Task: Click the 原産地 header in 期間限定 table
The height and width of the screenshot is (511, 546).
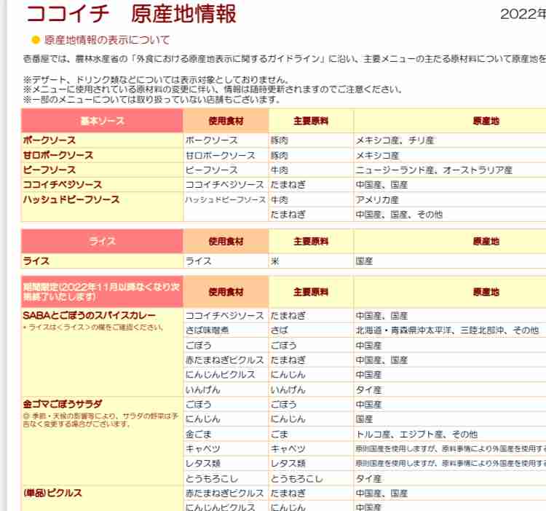Action: (x=486, y=292)
